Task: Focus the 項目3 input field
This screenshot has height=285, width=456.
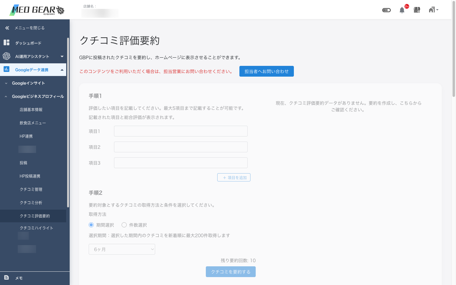Action: pyautogui.click(x=181, y=163)
